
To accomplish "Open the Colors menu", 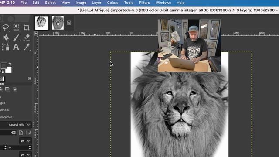I will click(112, 3).
